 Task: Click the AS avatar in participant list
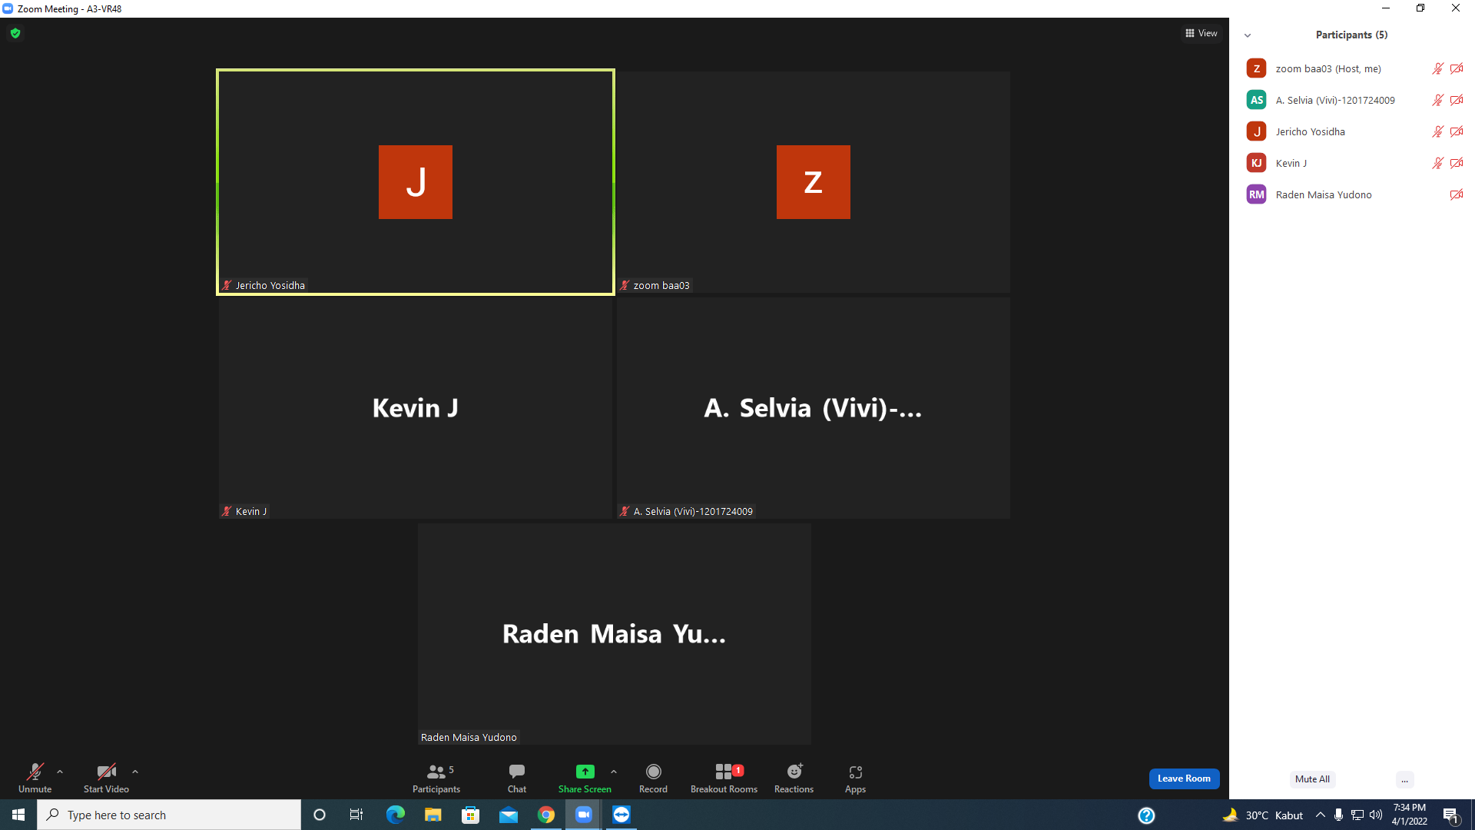[1256, 100]
